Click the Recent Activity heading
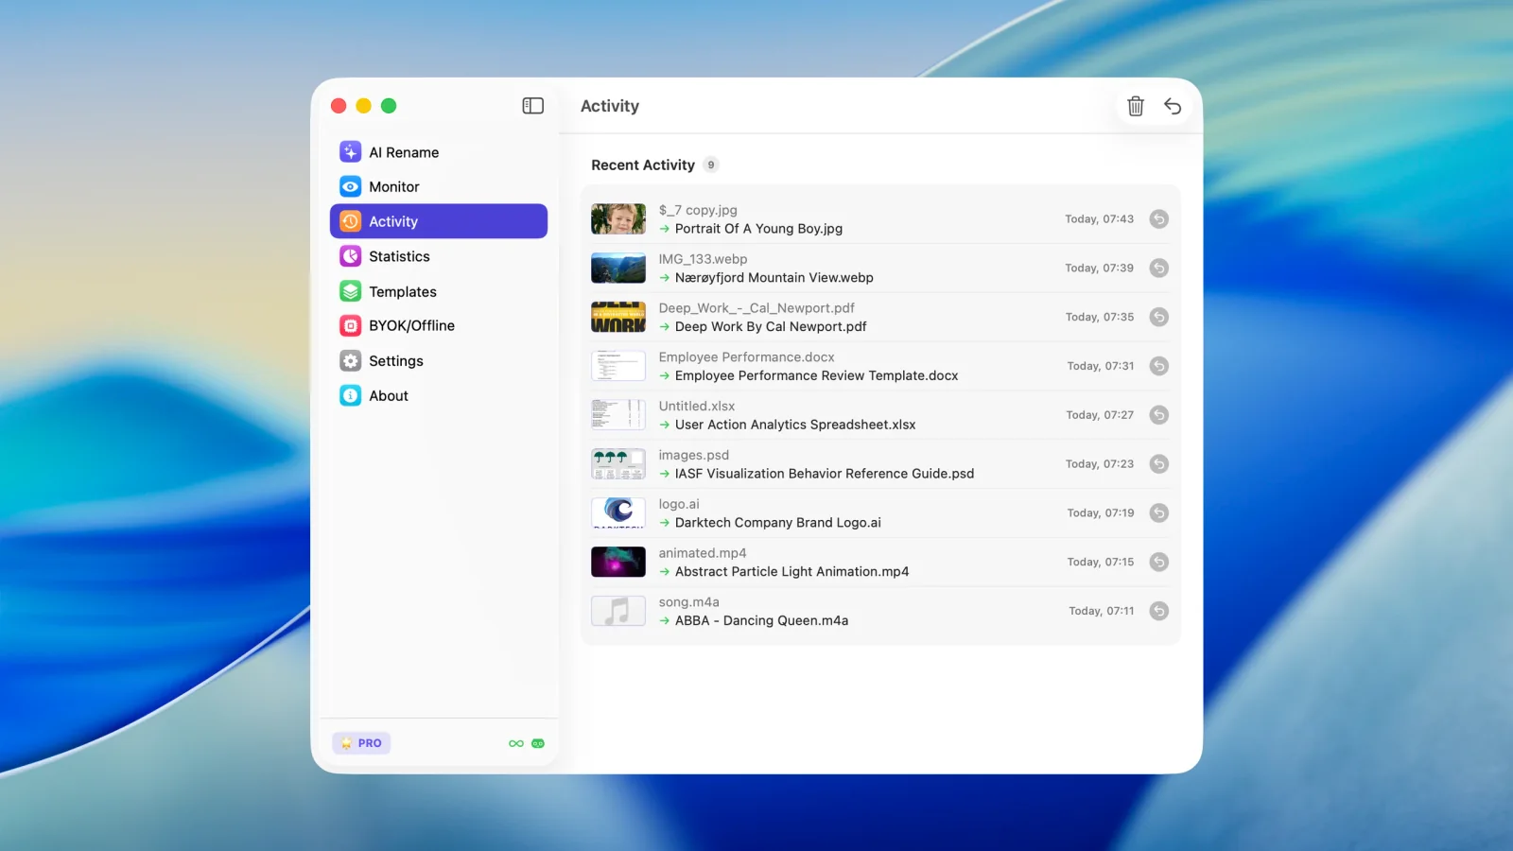 coord(643,165)
